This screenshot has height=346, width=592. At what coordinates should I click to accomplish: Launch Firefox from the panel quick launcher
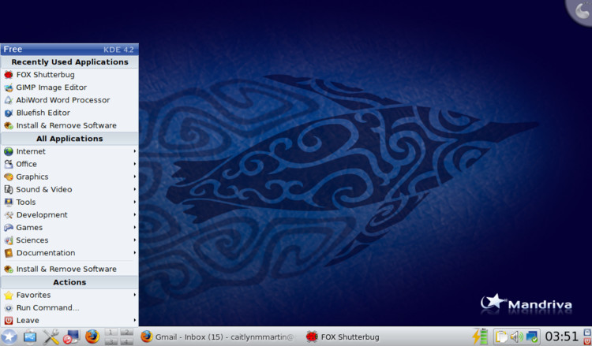pos(92,337)
